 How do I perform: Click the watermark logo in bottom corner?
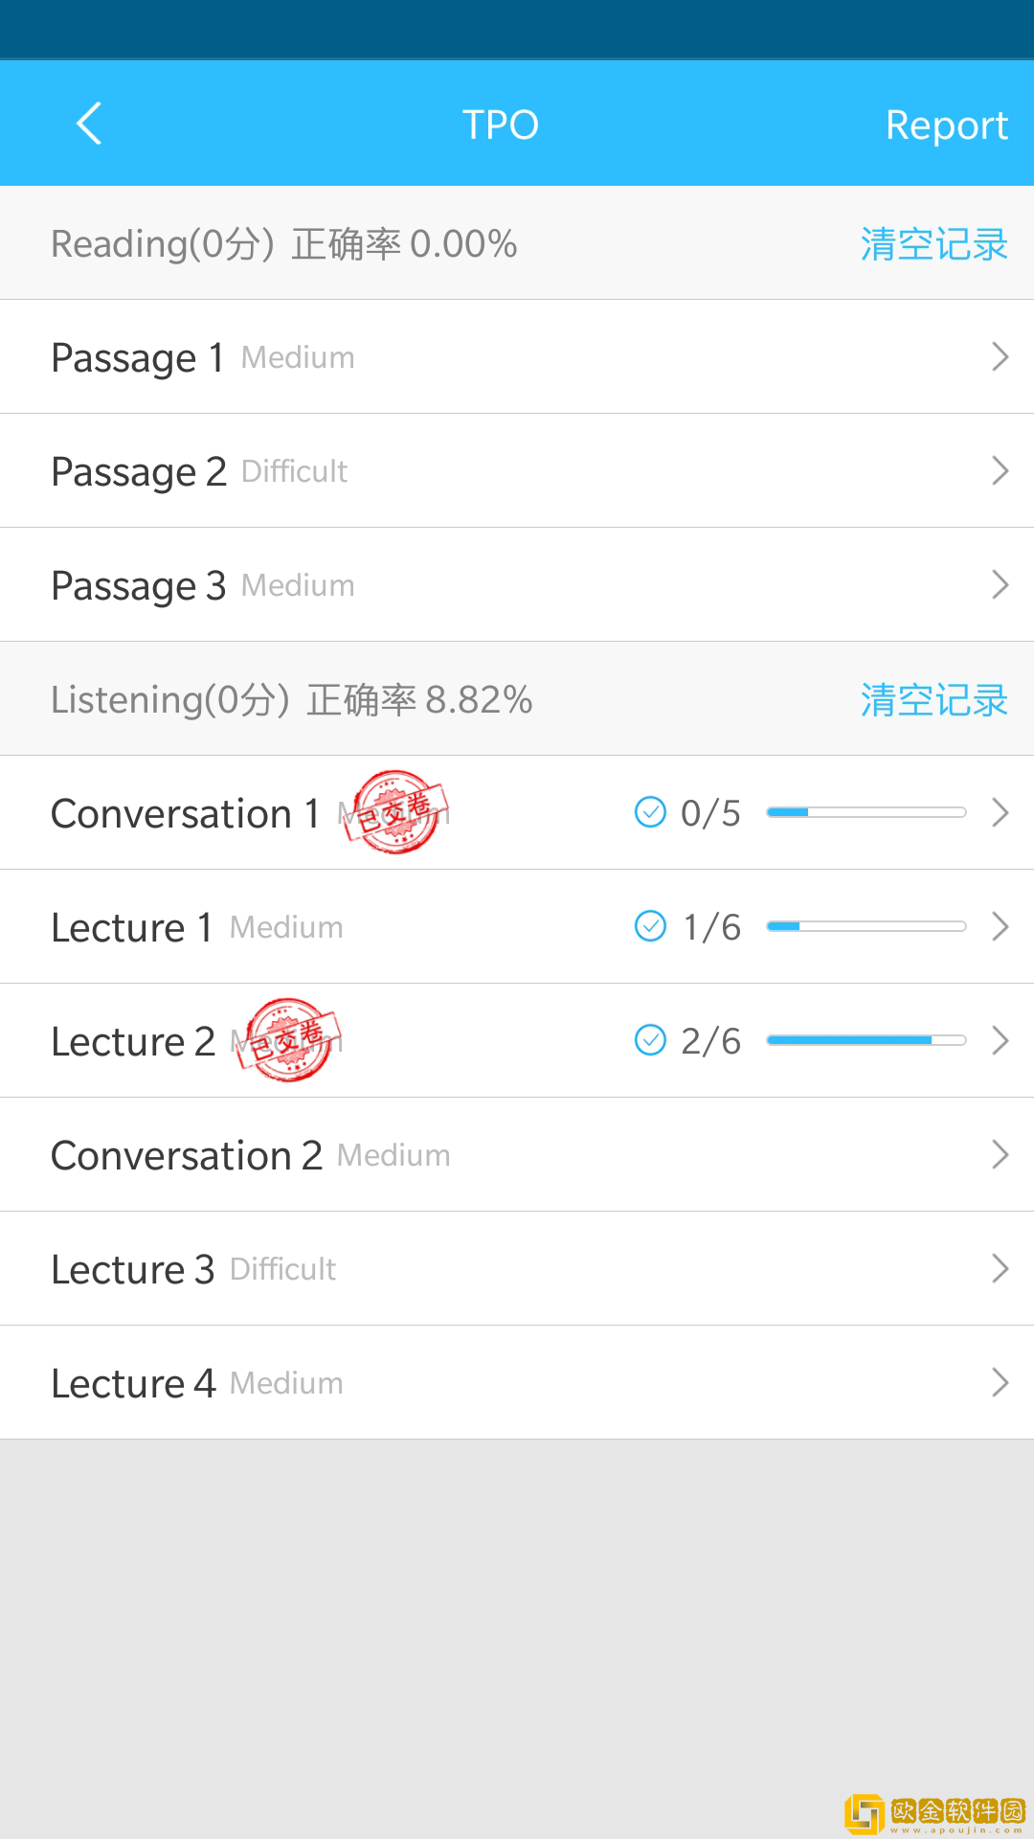pyautogui.click(x=934, y=1813)
